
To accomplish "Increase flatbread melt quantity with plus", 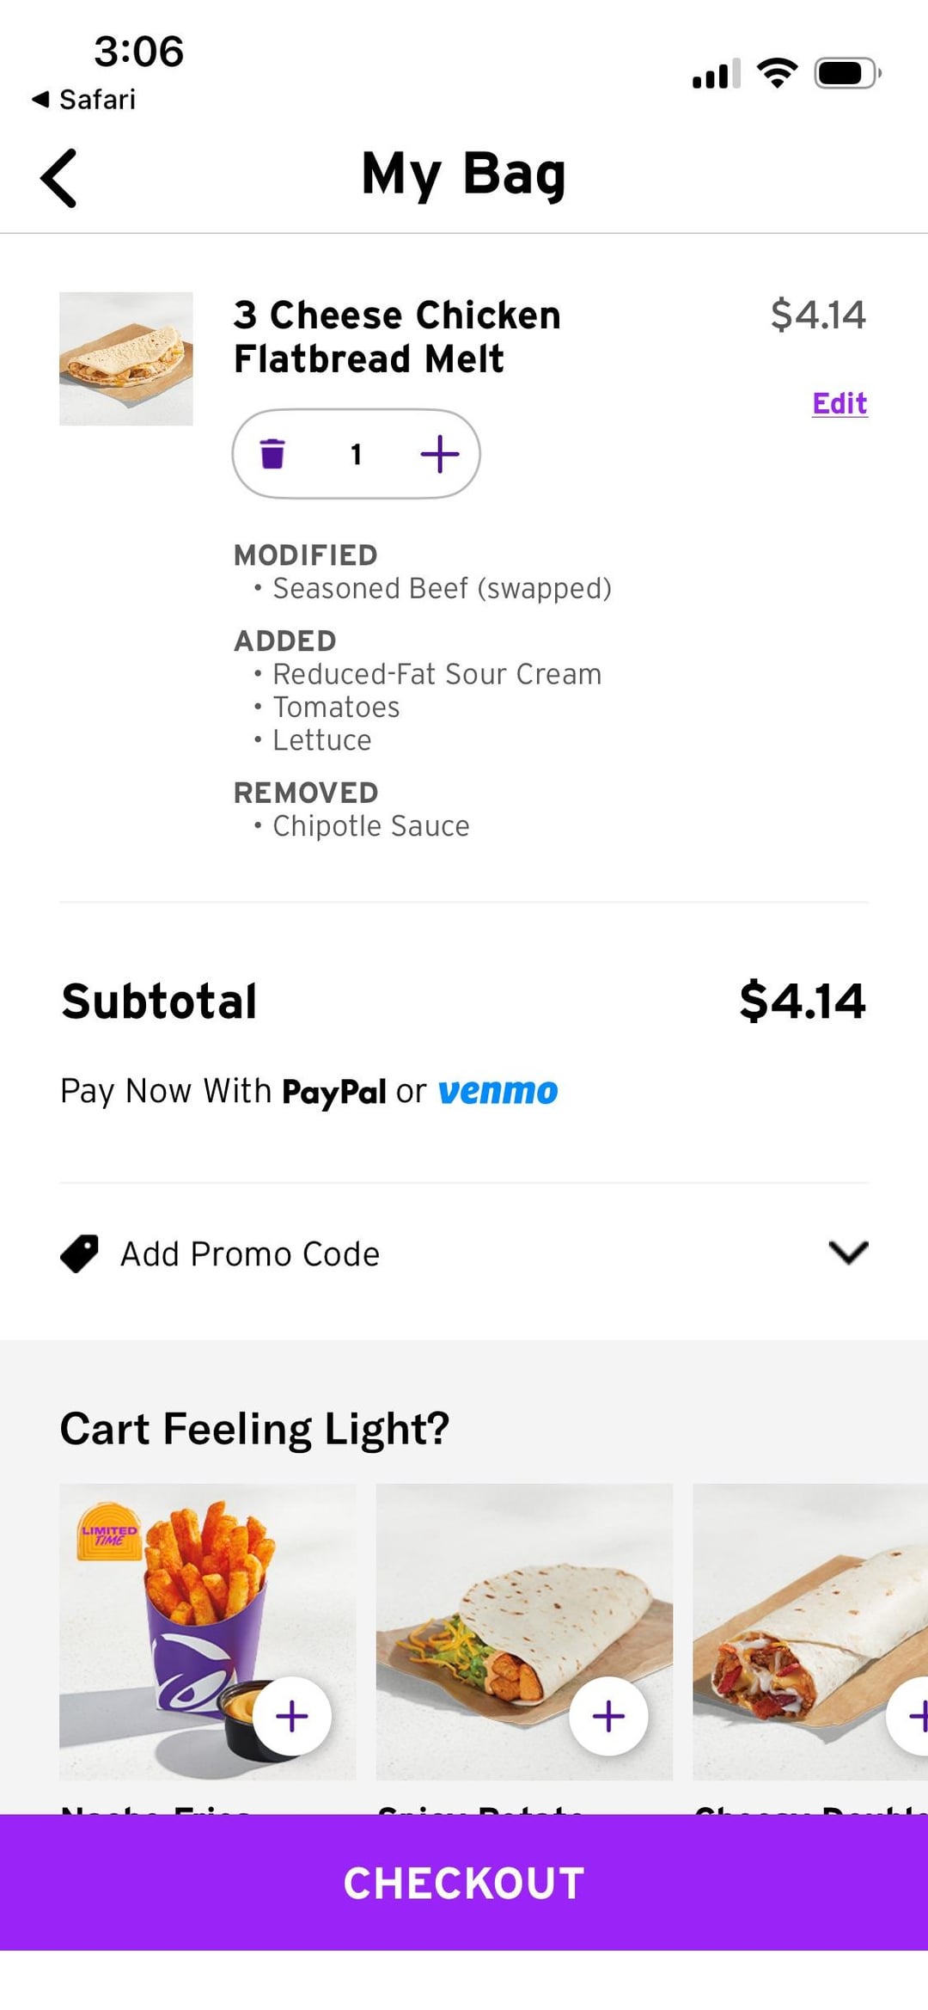I will pyautogui.click(x=440, y=453).
